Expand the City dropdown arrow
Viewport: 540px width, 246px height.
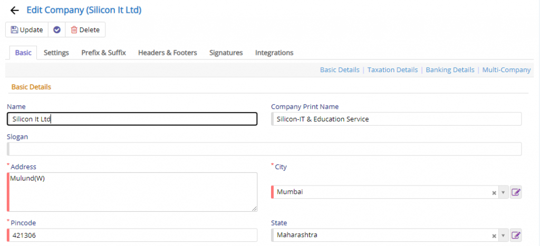pyautogui.click(x=503, y=192)
